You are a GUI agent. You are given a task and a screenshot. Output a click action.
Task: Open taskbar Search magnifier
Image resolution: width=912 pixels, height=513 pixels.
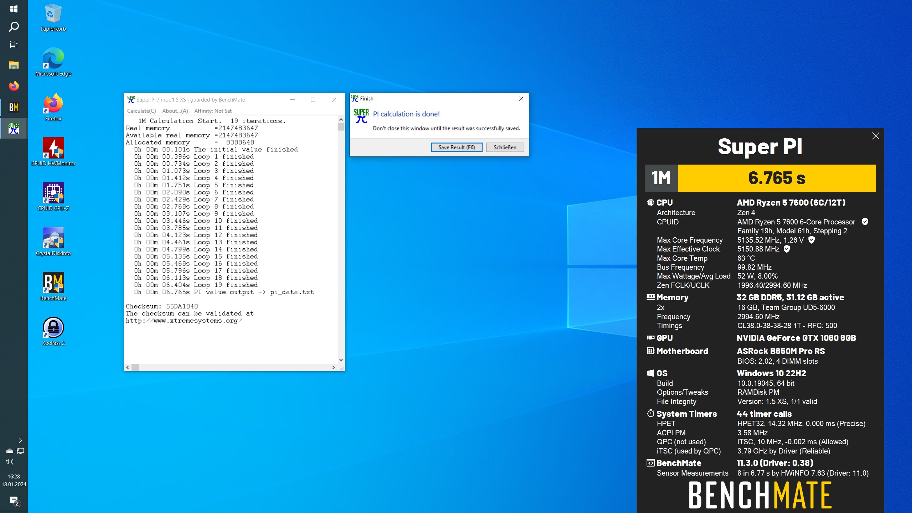[x=14, y=27]
